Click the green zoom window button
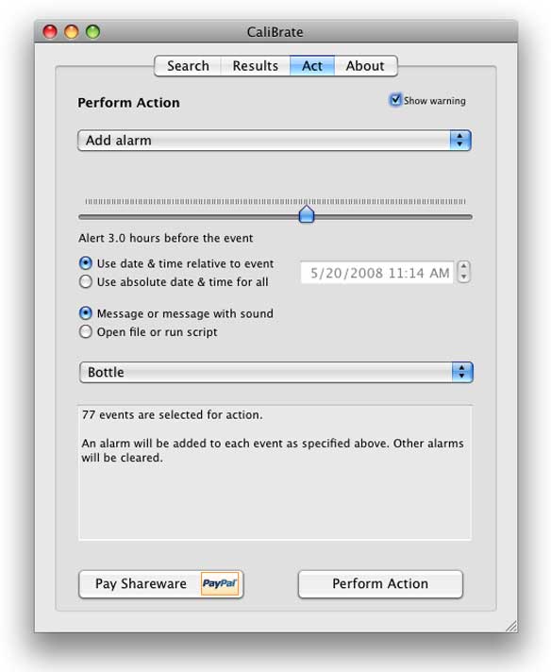 [x=93, y=32]
